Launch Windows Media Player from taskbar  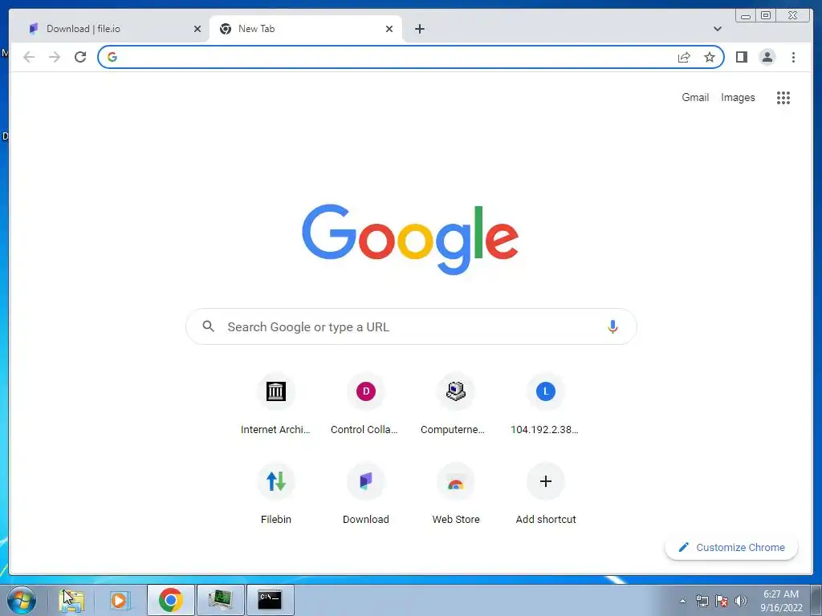(x=120, y=600)
